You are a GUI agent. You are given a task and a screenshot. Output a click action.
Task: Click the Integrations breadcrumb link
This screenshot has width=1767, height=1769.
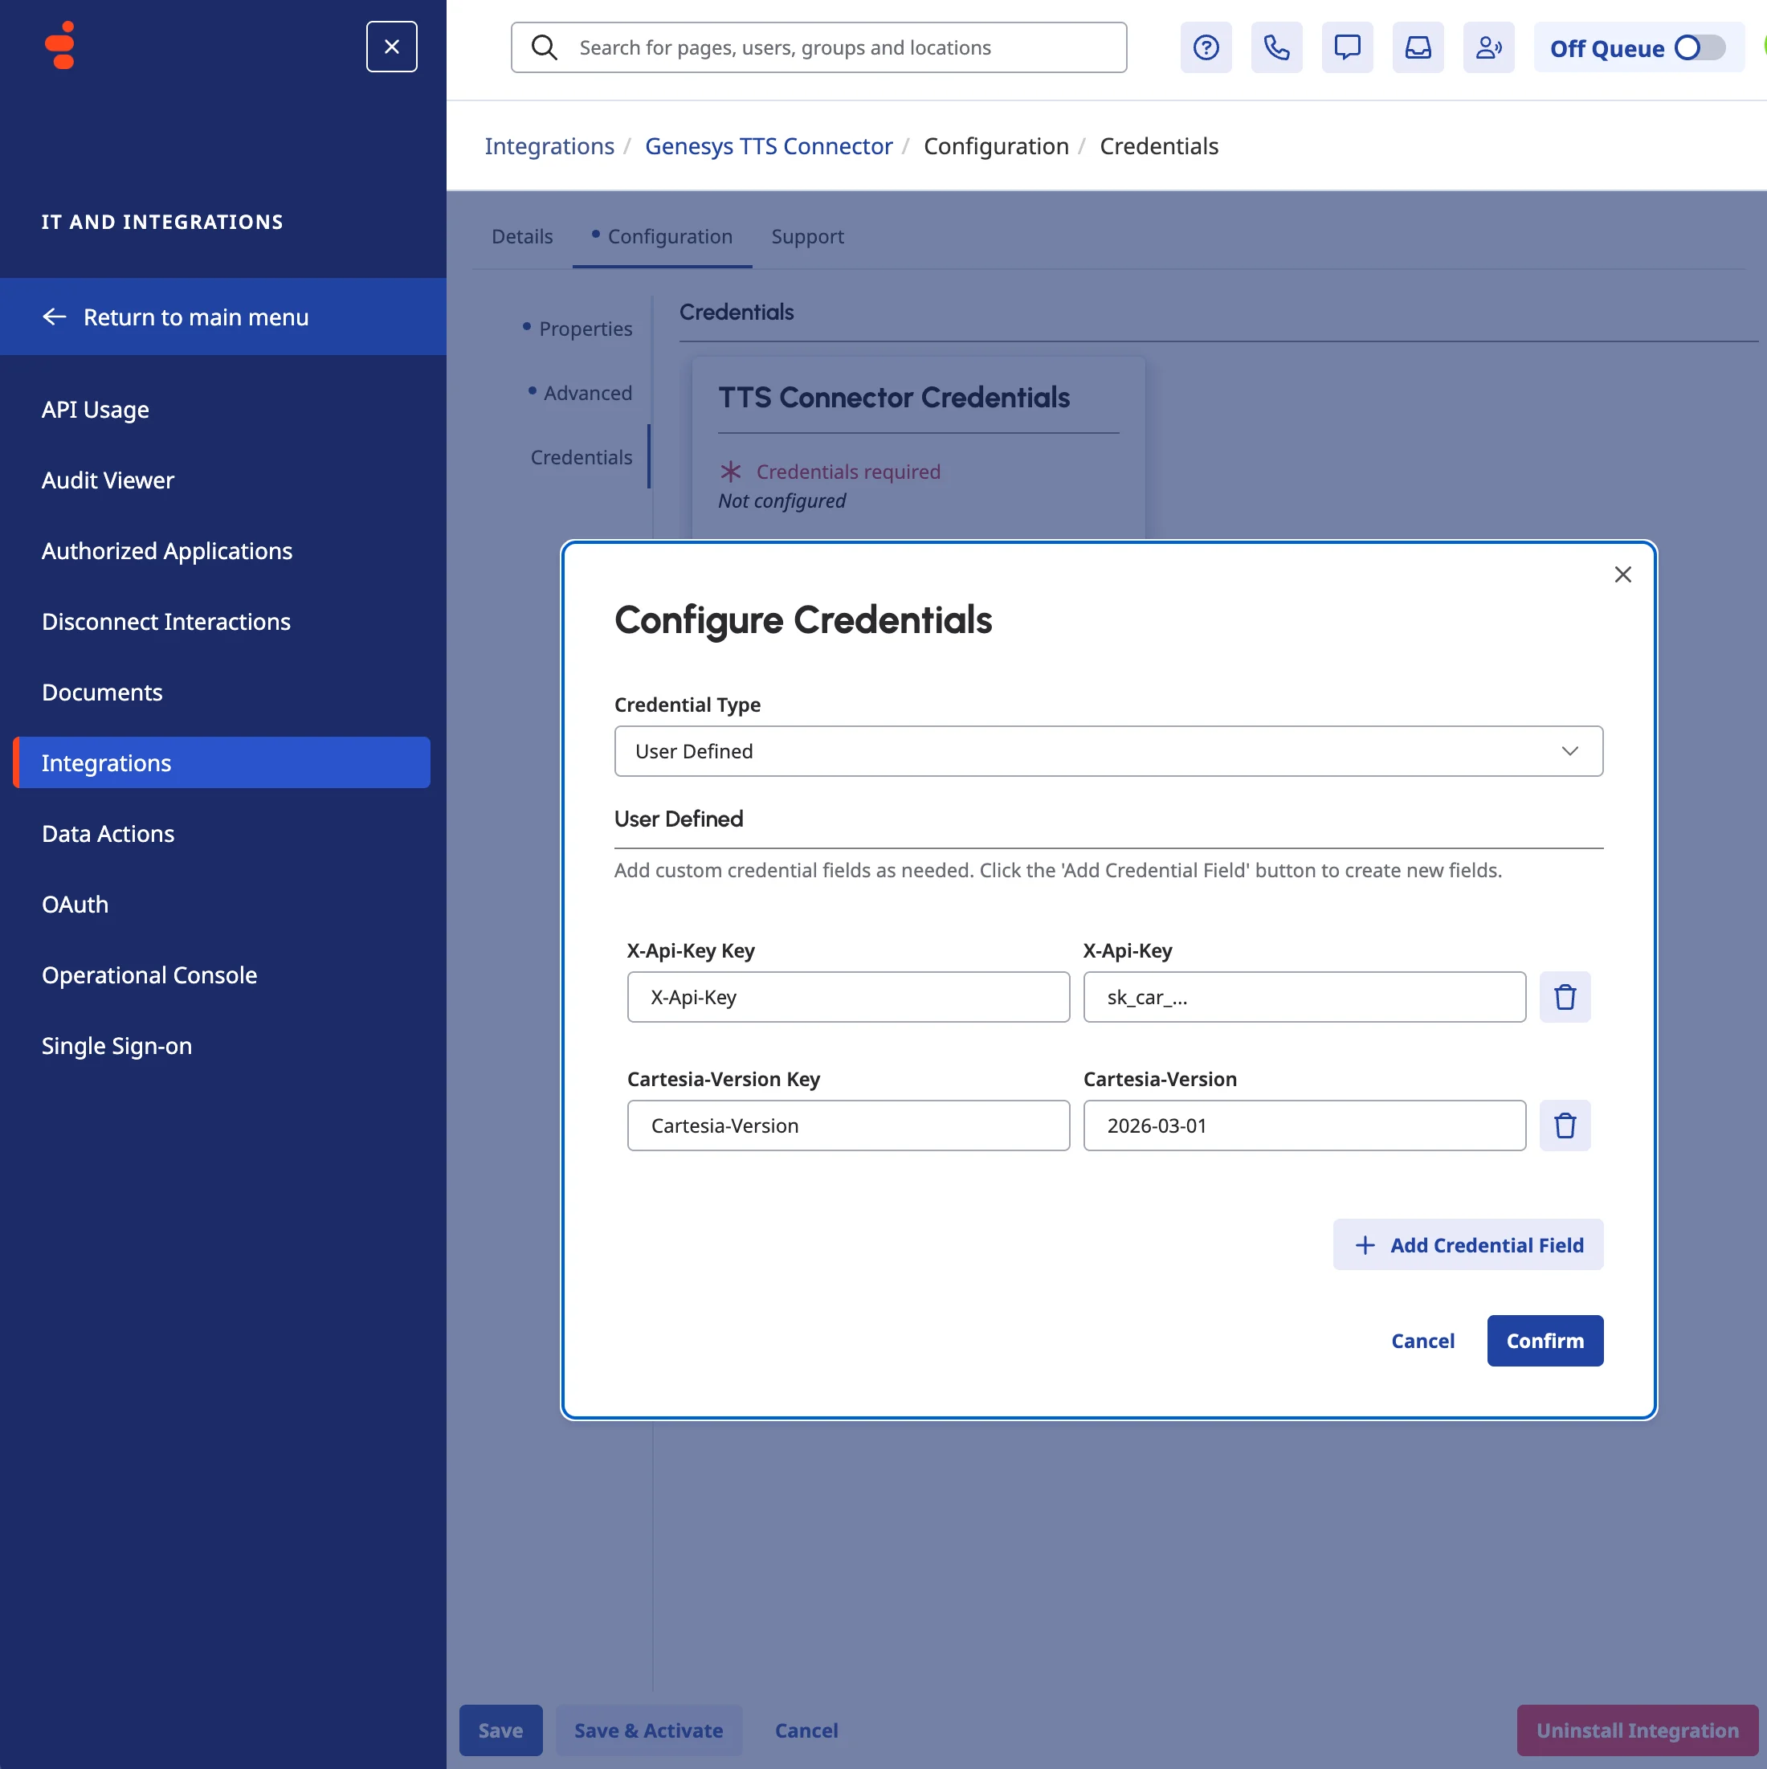(x=549, y=145)
